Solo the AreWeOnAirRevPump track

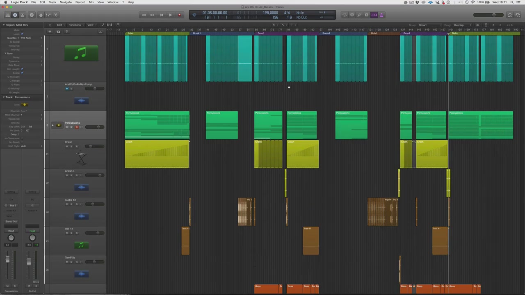coord(71,88)
